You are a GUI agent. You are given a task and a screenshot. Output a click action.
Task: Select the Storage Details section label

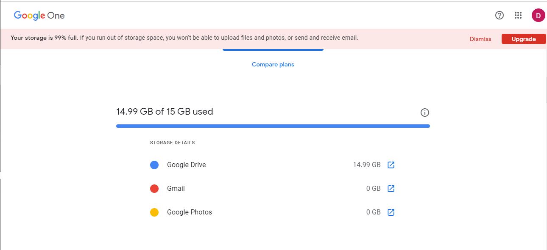pyautogui.click(x=172, y=143)
